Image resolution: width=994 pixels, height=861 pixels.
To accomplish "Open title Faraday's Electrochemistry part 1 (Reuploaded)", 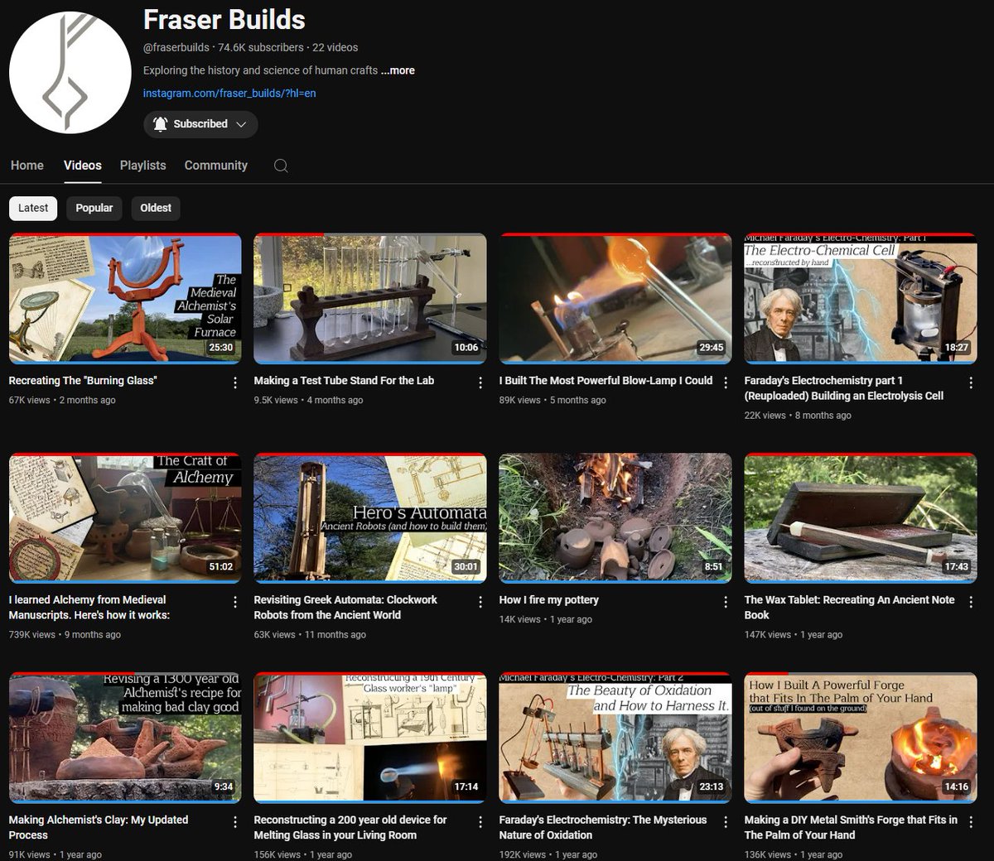I will pyautogui.click(x=844, y=388).
